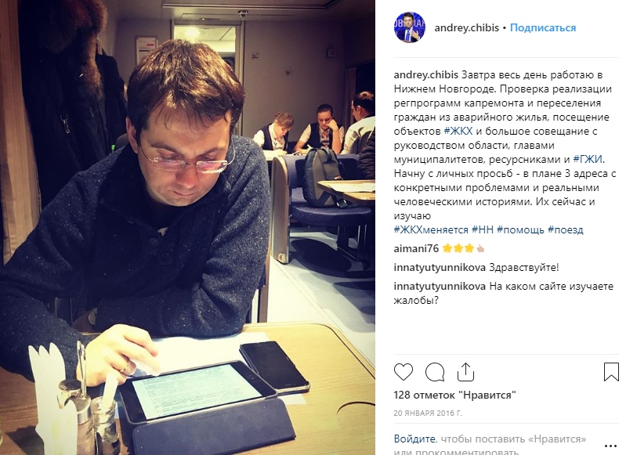Open hashtag #помощь

(x=520, y=229)
